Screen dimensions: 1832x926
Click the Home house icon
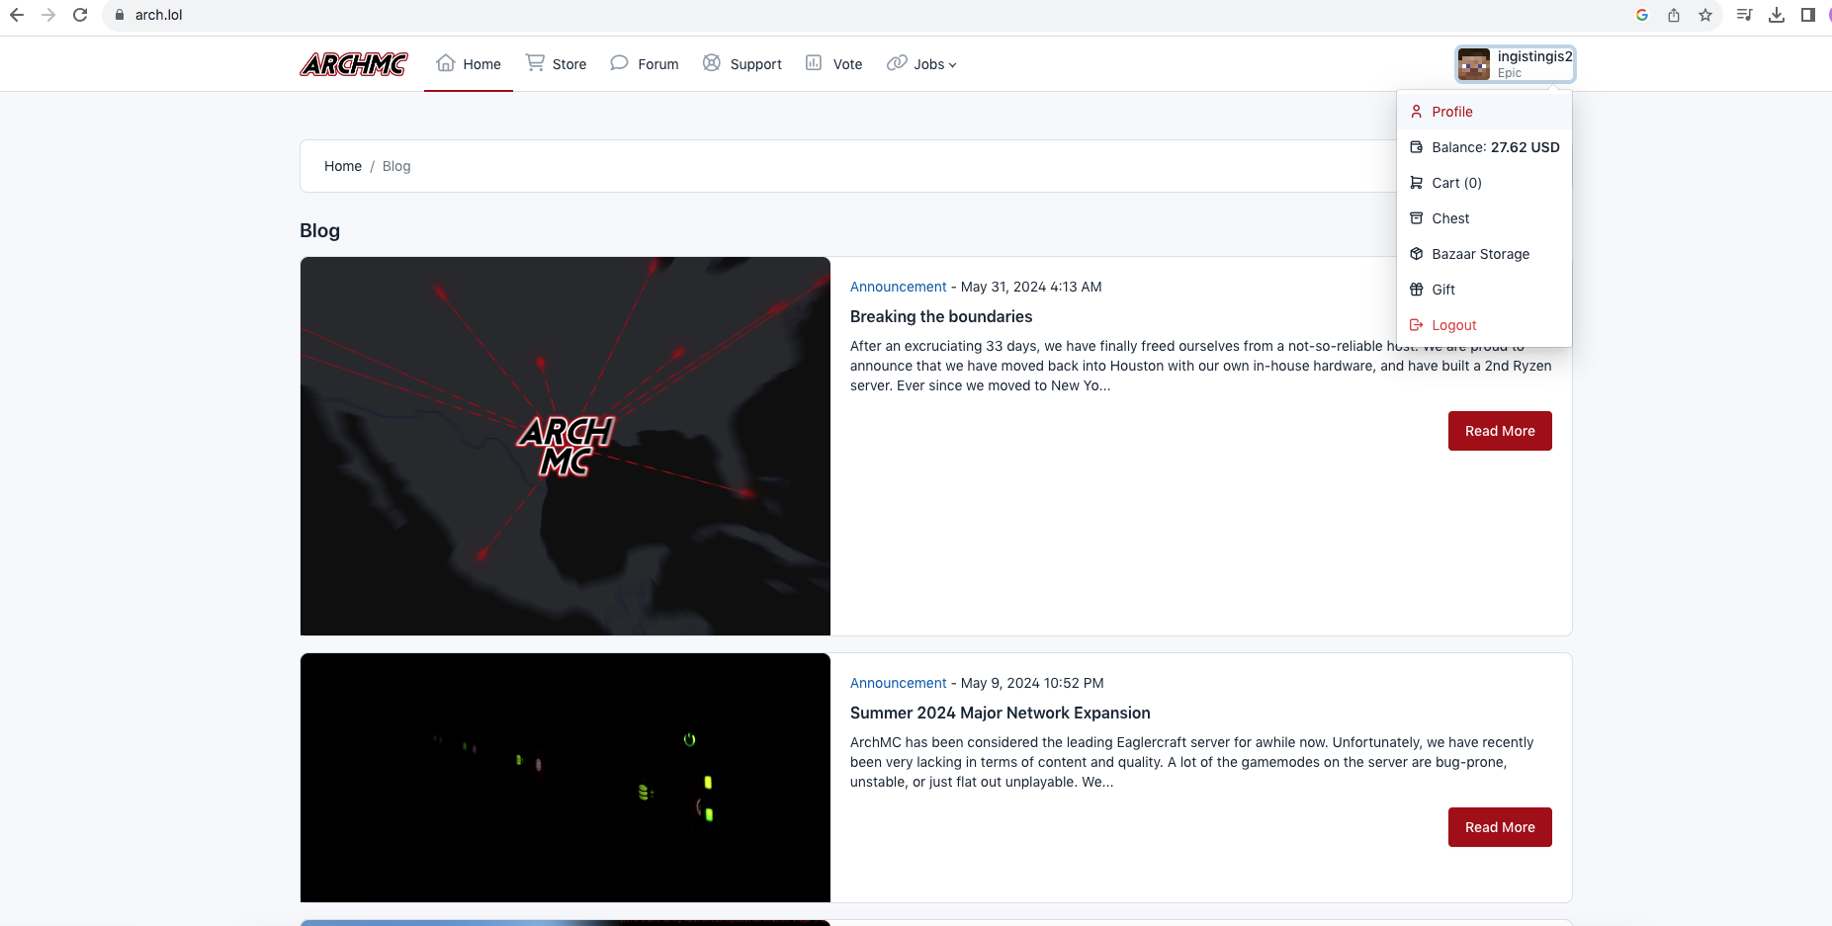446,63
